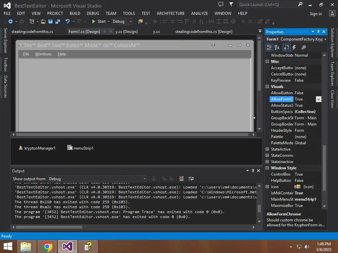338x253 pixels.
Task: Click the notifications speech bubble icon
Action: pyautogui.click(x=221, y=4)
